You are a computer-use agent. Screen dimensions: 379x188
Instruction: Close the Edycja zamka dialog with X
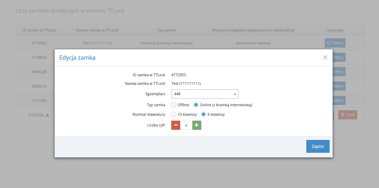tap(325, 57)
